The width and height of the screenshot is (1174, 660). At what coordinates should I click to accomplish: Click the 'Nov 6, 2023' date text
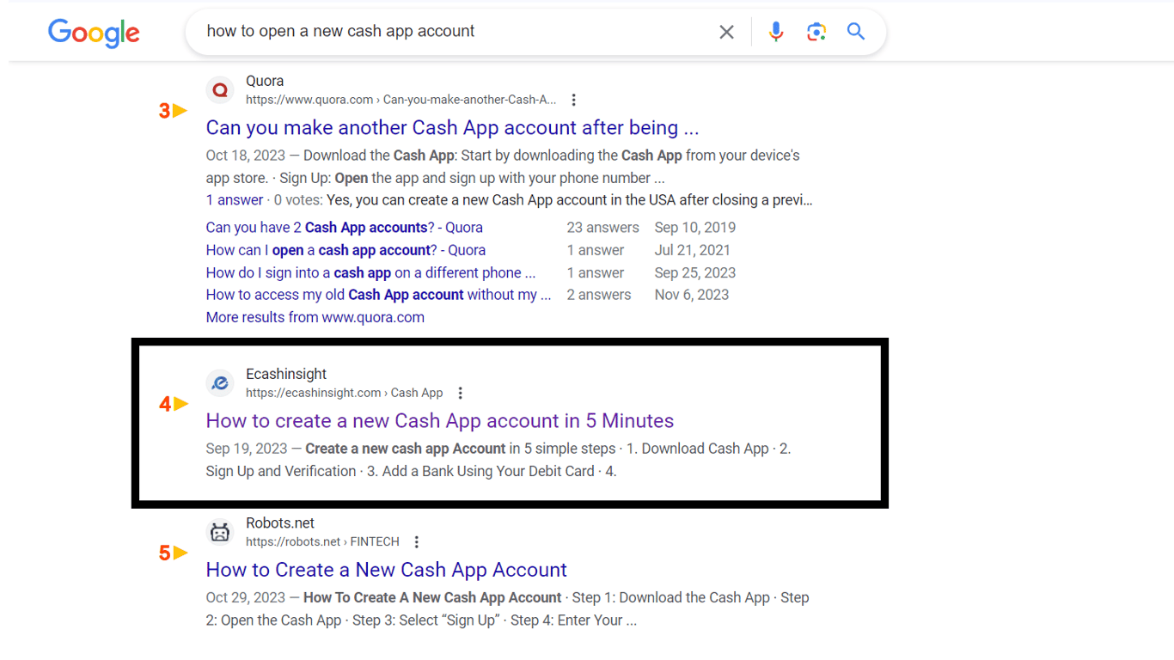pos(692,295)
